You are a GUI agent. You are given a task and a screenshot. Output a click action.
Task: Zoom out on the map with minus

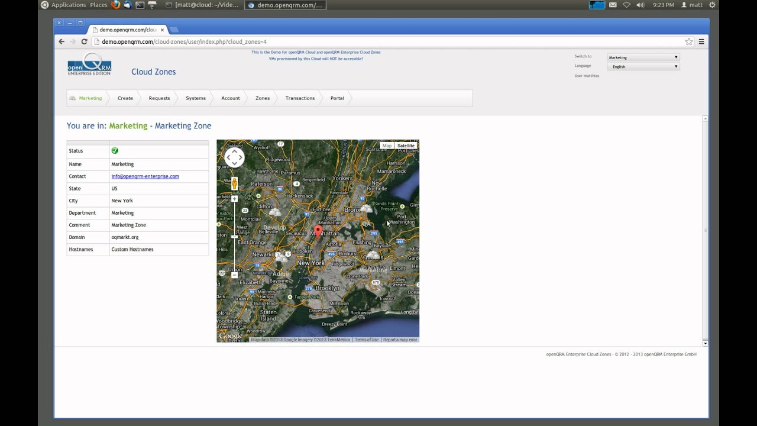[234, 275]
